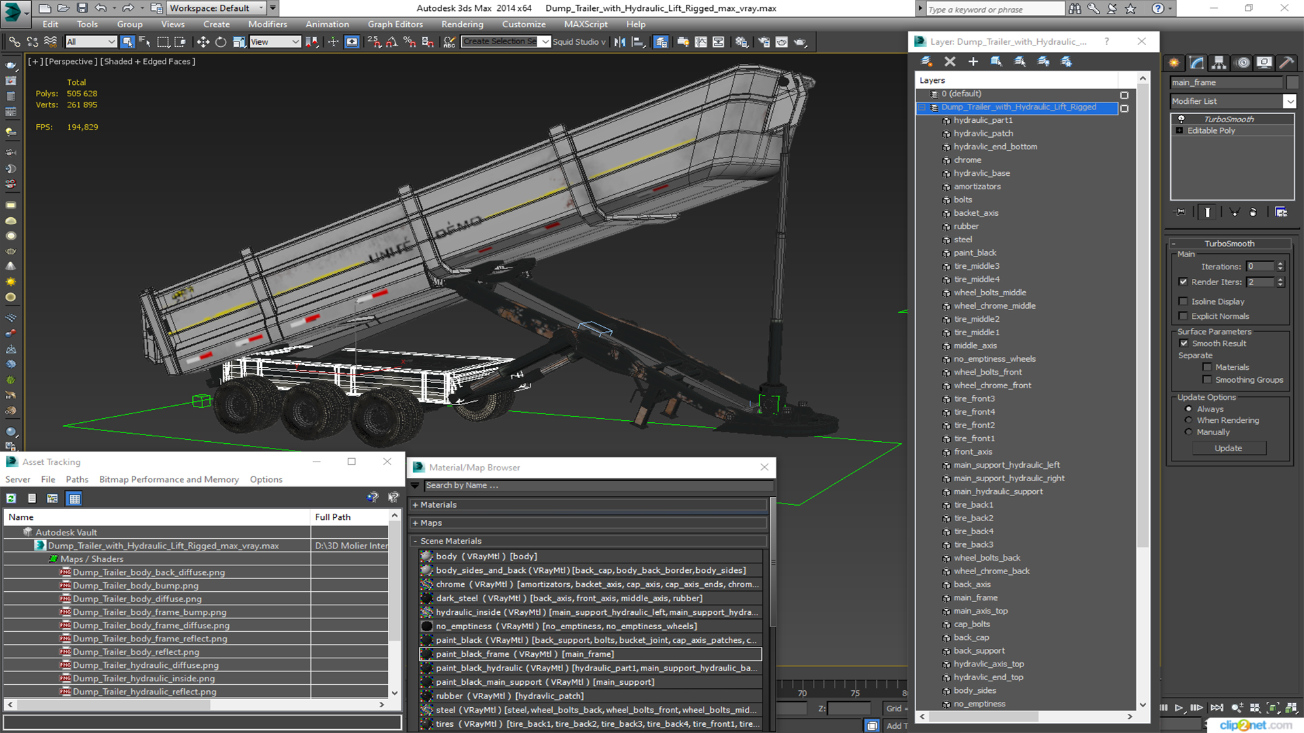Image resolution: width=1304 pixels, height=733 pixels.
Task: Open the Rendering menu
Action: coord(462,24)
